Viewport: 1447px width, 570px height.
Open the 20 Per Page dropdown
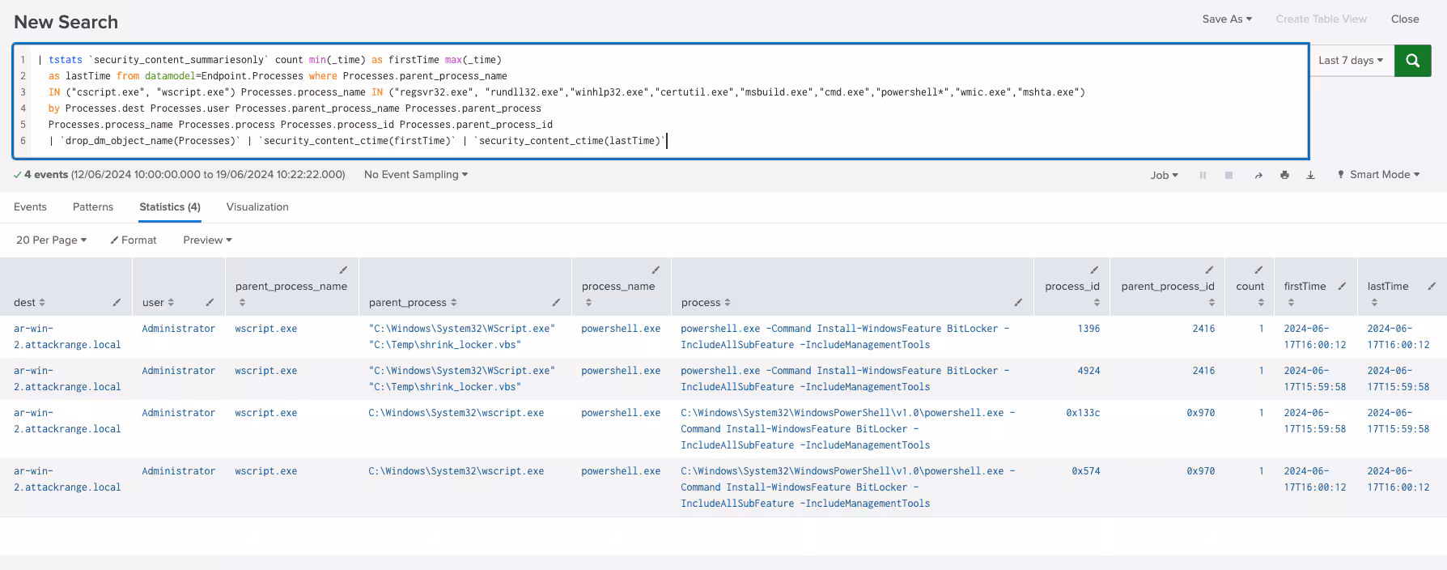click(51, 240)
